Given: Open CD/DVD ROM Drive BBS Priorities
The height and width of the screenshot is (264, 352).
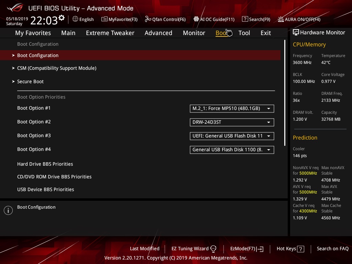Looking at the screenshot, I should (54, 177).
